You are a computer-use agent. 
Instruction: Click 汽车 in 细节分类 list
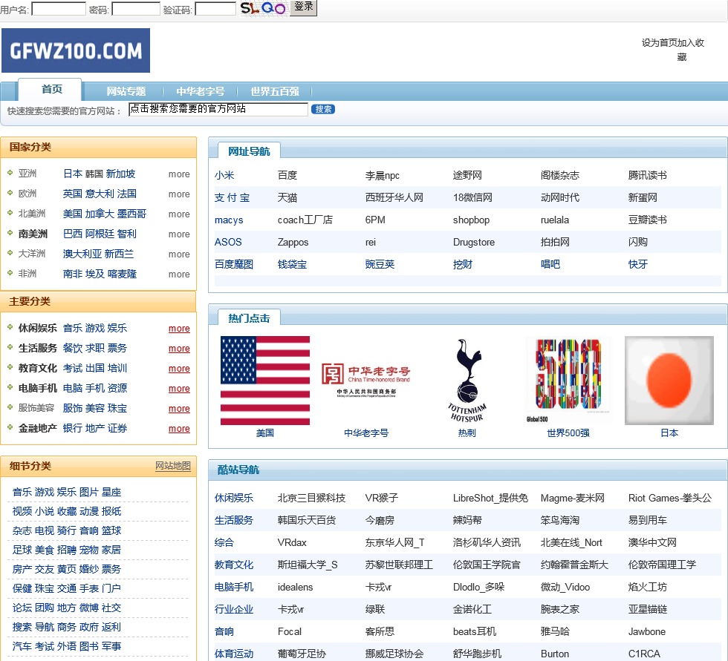pyautogui.click(x=22, y=646)
